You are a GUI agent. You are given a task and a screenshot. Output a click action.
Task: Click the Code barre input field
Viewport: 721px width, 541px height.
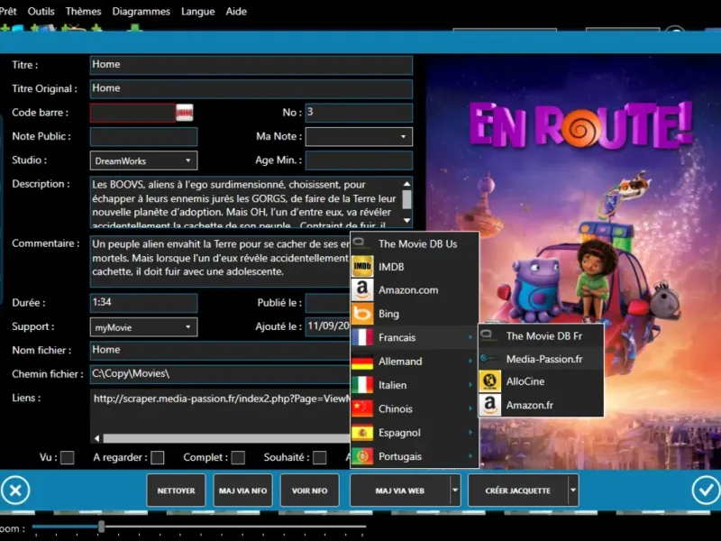132,113
